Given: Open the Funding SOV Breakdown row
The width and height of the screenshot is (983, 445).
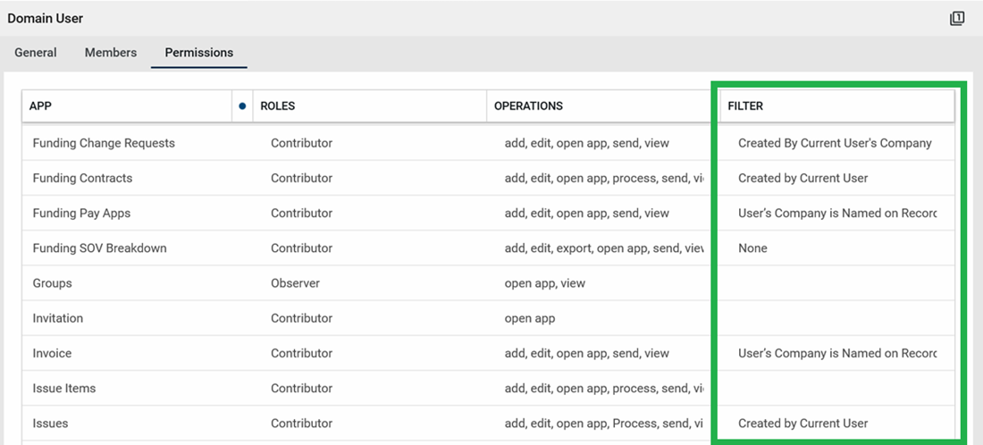Looking at the screenshot, I should pyautogui.click(x=99, y=248).
